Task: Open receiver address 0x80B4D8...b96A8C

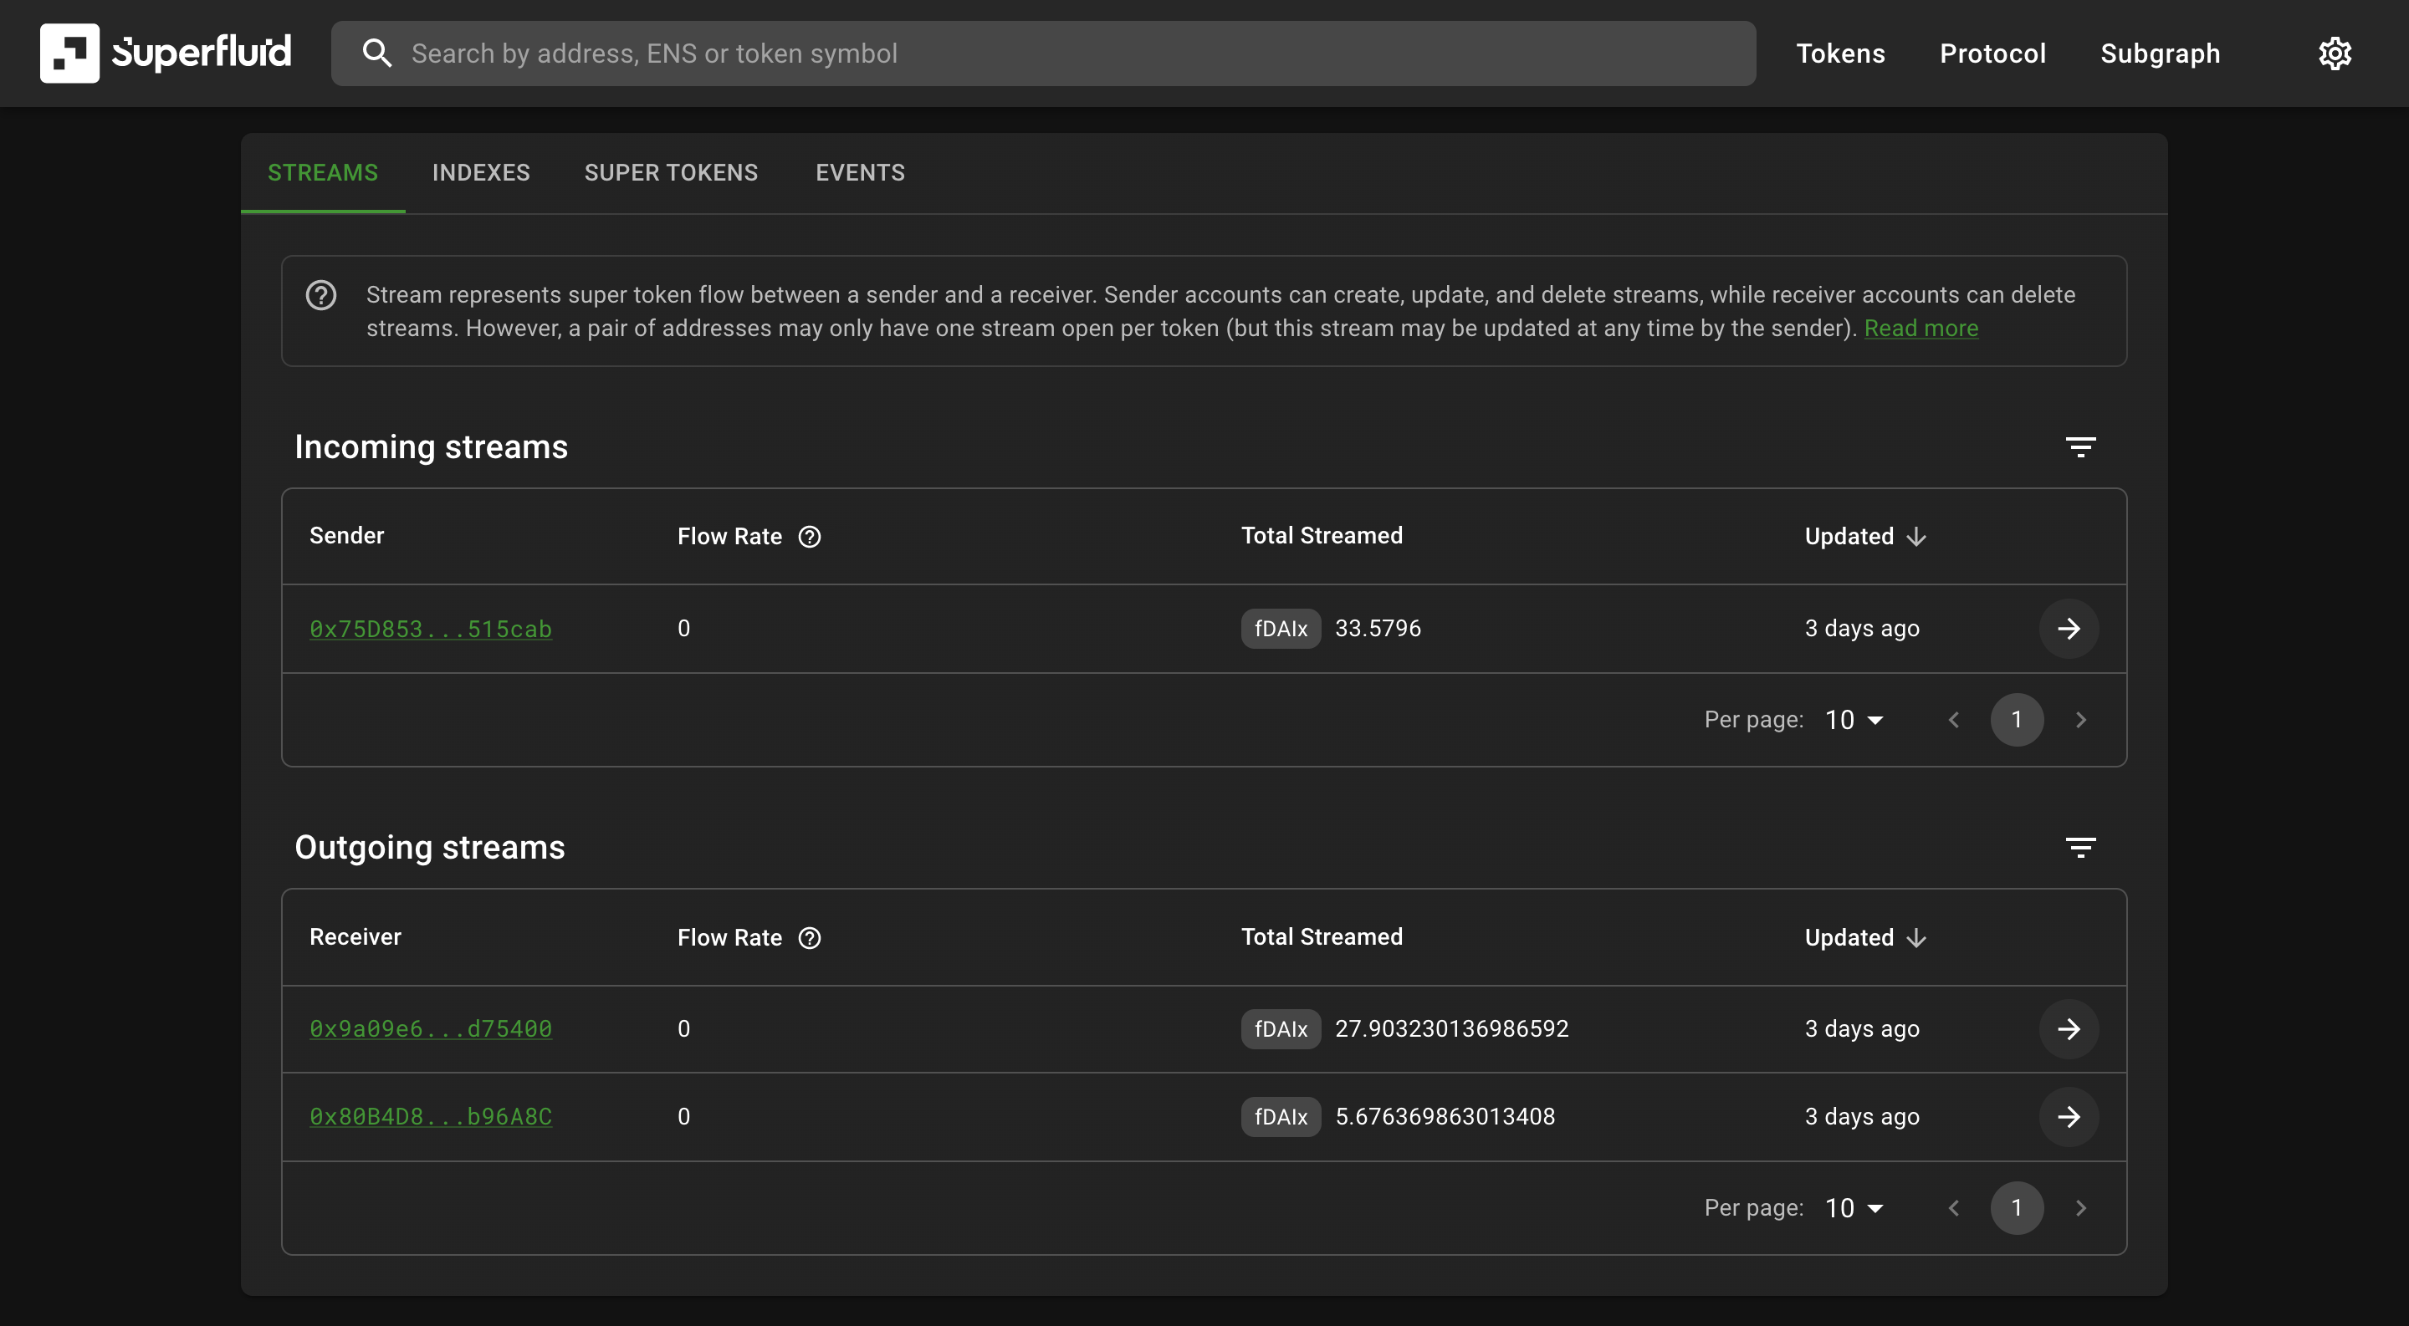Action: pos(430,1117)
